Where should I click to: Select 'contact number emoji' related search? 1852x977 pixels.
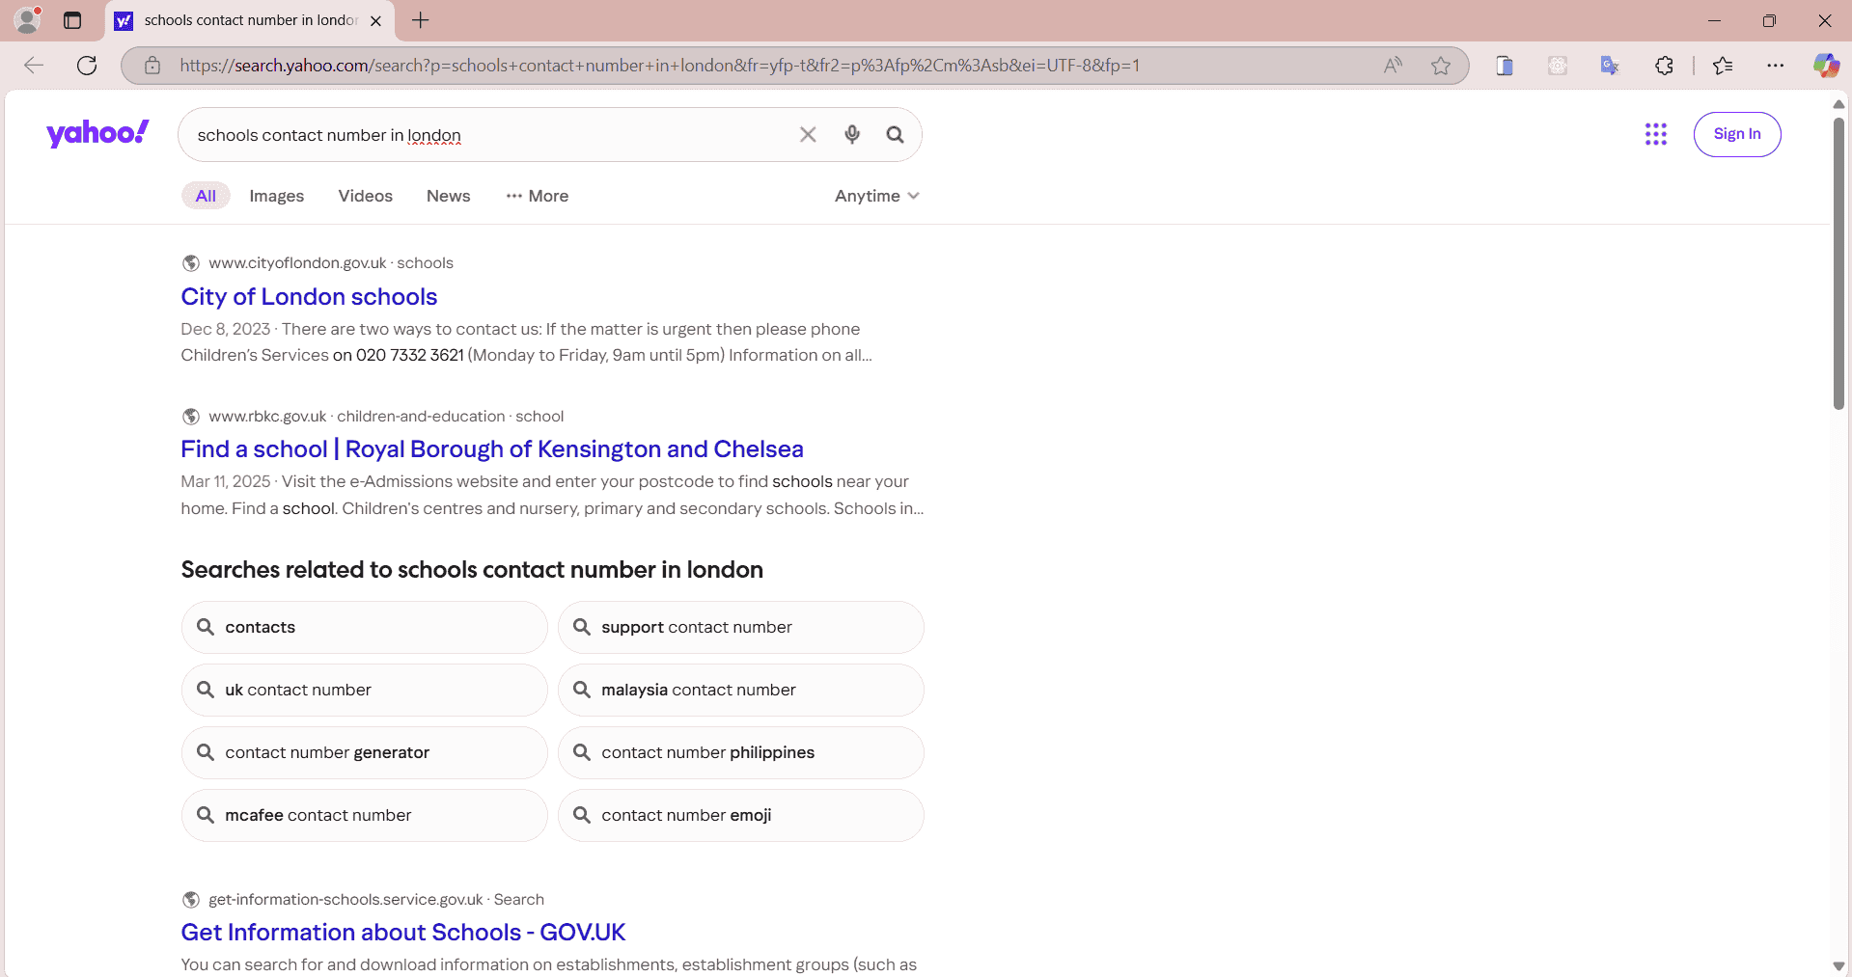point(741,815)
